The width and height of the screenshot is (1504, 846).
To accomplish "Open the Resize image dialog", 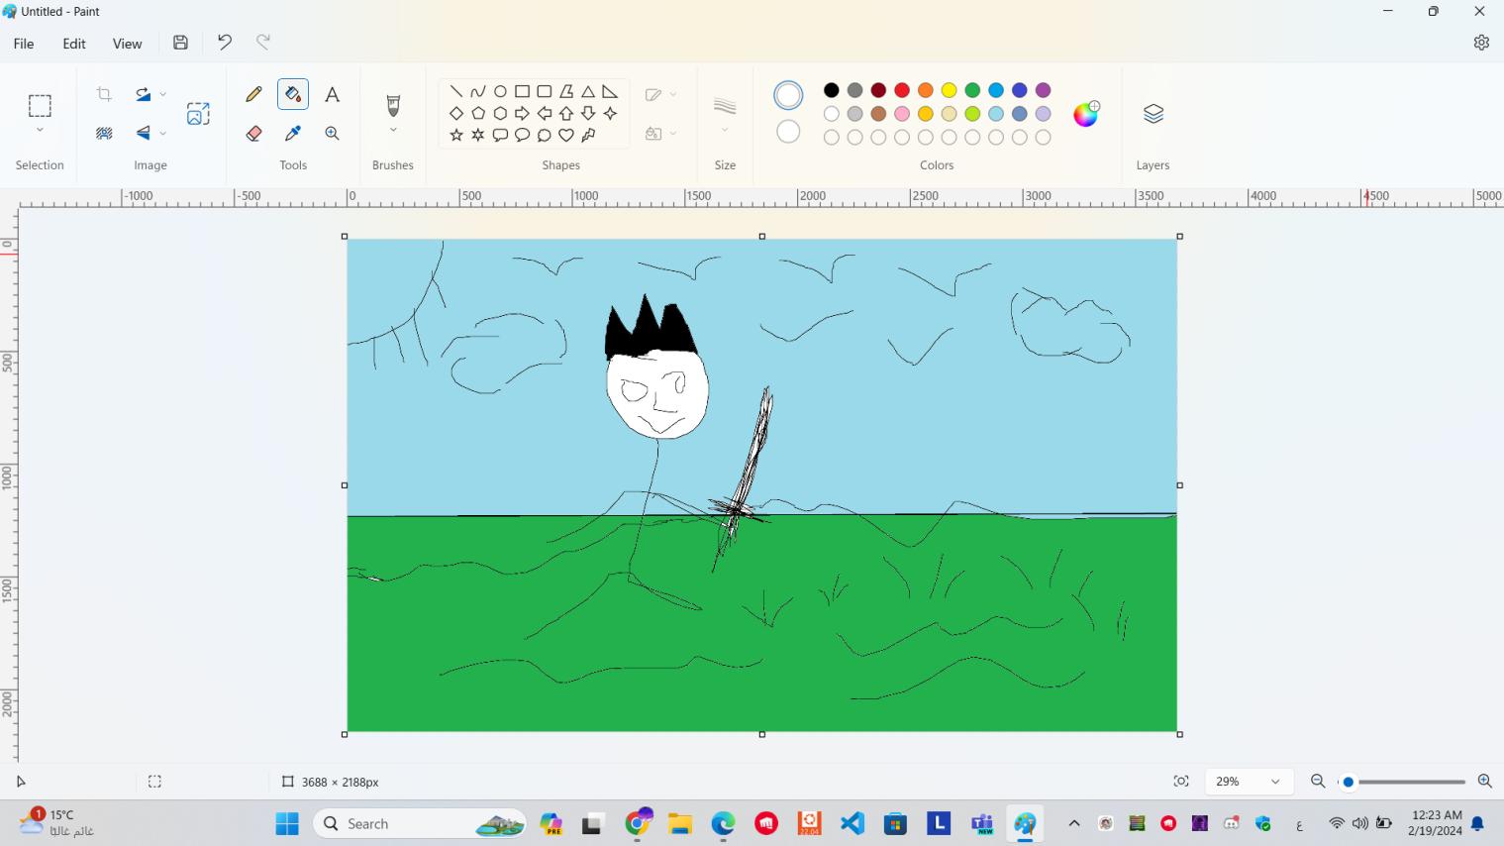I will (x=198, y=113).
